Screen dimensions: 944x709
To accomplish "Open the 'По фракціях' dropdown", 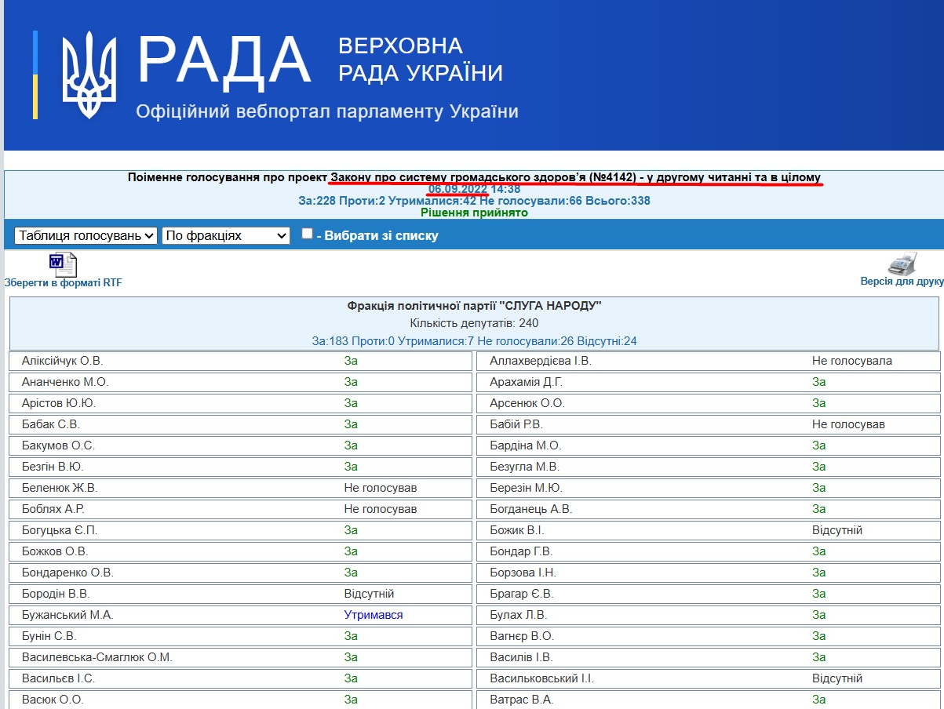I will coord(226,235).
